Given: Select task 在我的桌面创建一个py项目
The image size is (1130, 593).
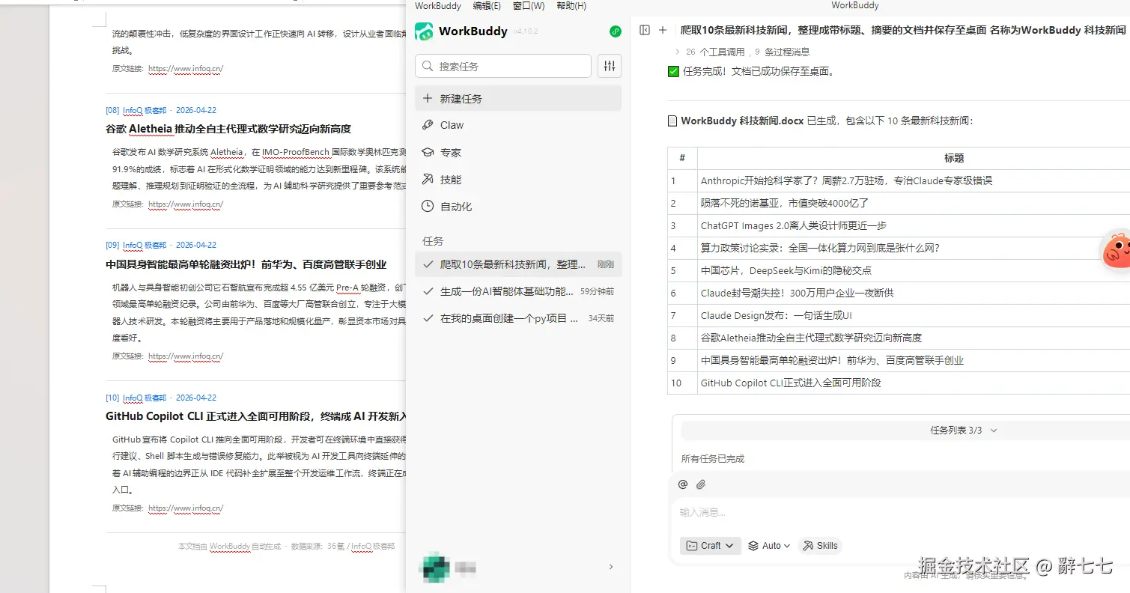Looking at the screenshot, I should 518,318.
